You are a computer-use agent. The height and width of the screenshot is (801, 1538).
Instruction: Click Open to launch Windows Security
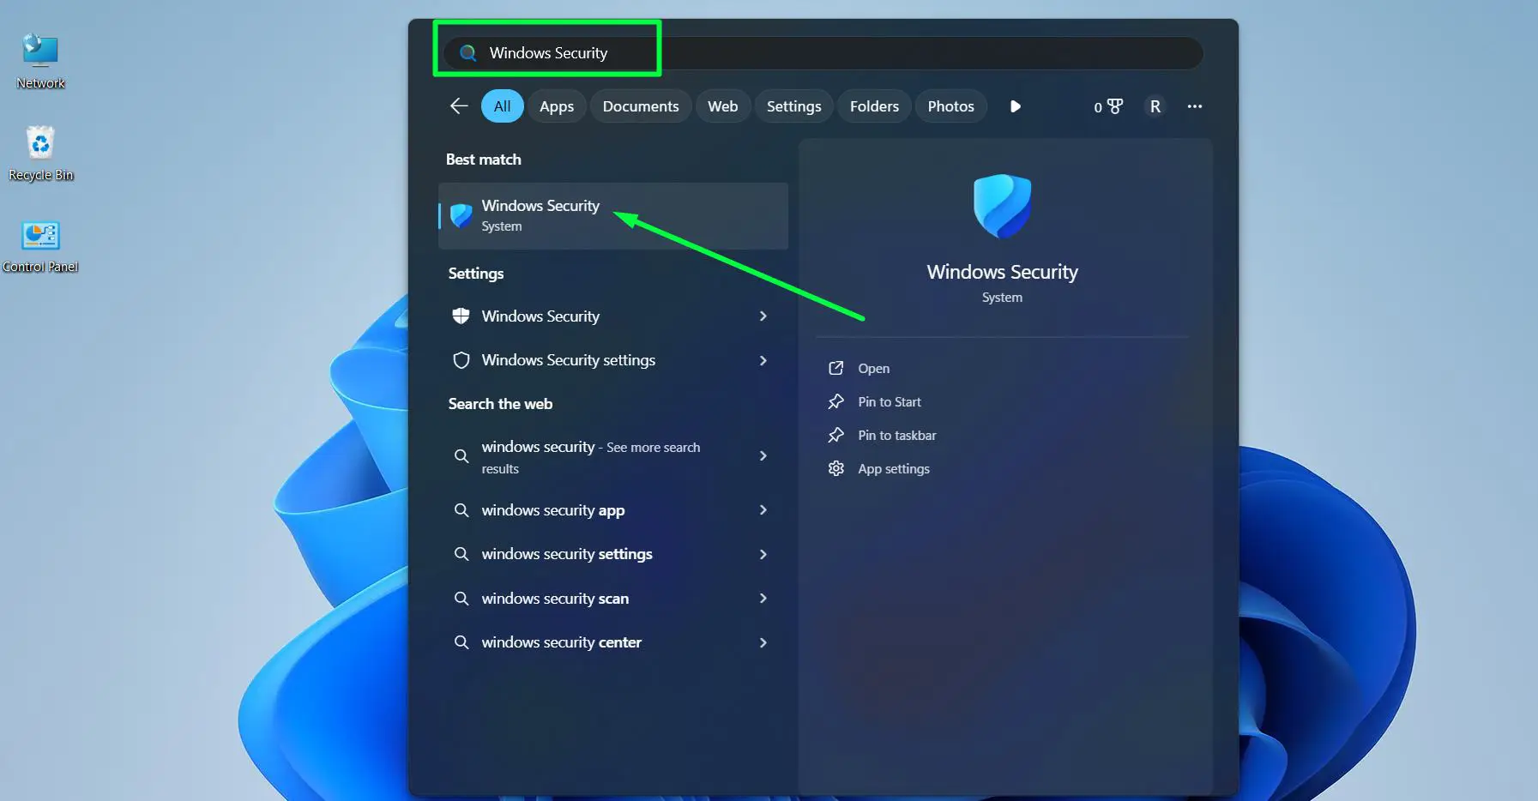(872, 367)
